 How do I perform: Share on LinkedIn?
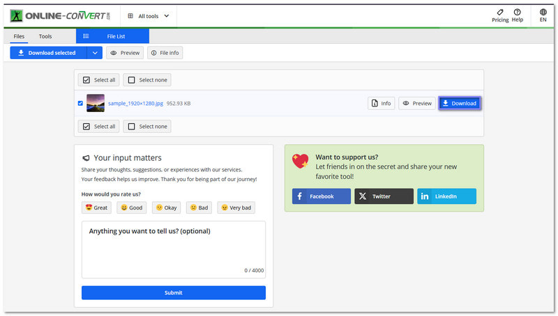pos(446,196)
